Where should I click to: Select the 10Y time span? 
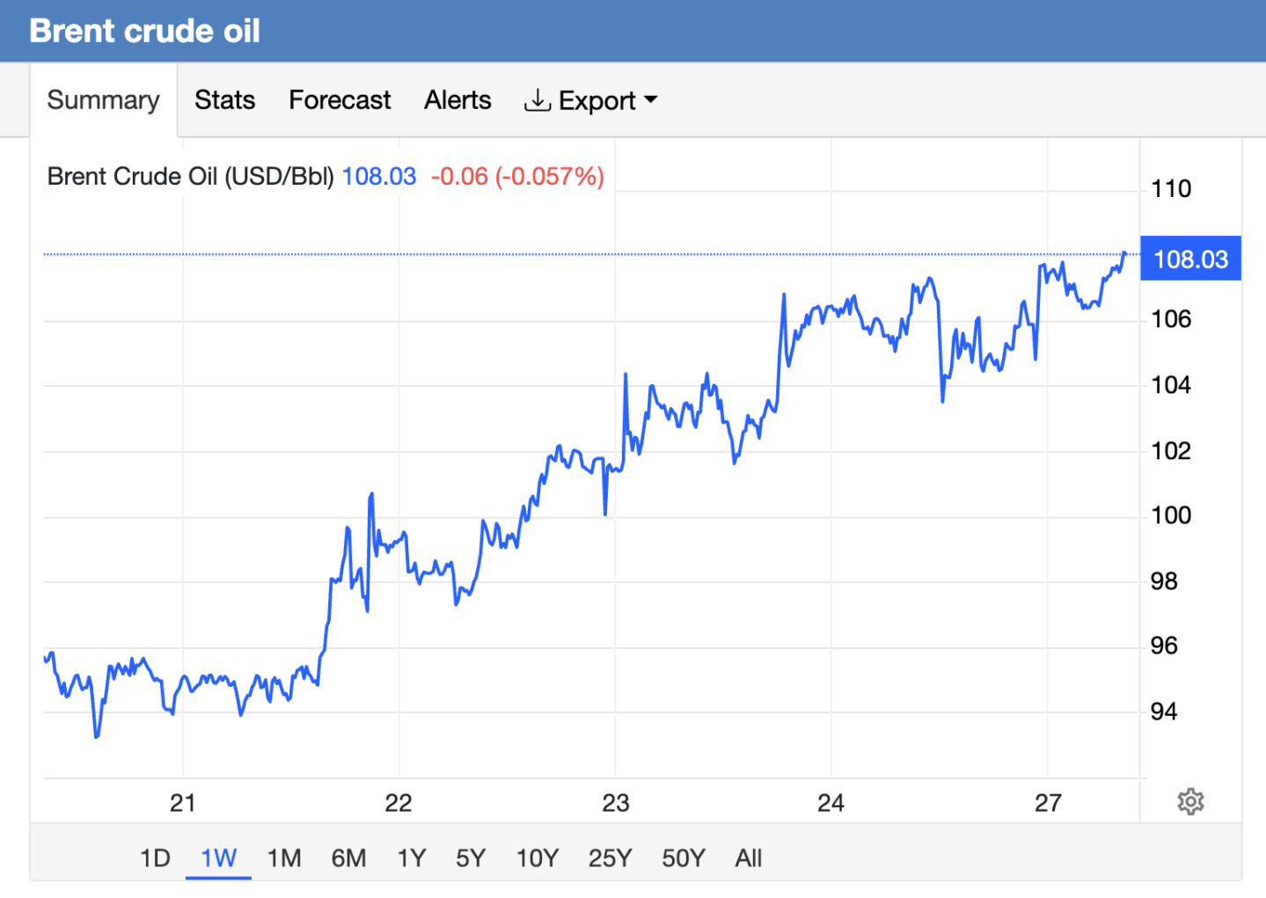tap(537, 858)
